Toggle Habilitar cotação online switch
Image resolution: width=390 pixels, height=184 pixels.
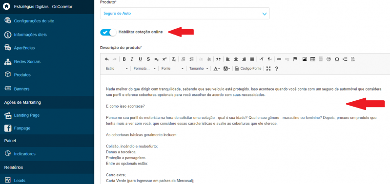108,32
